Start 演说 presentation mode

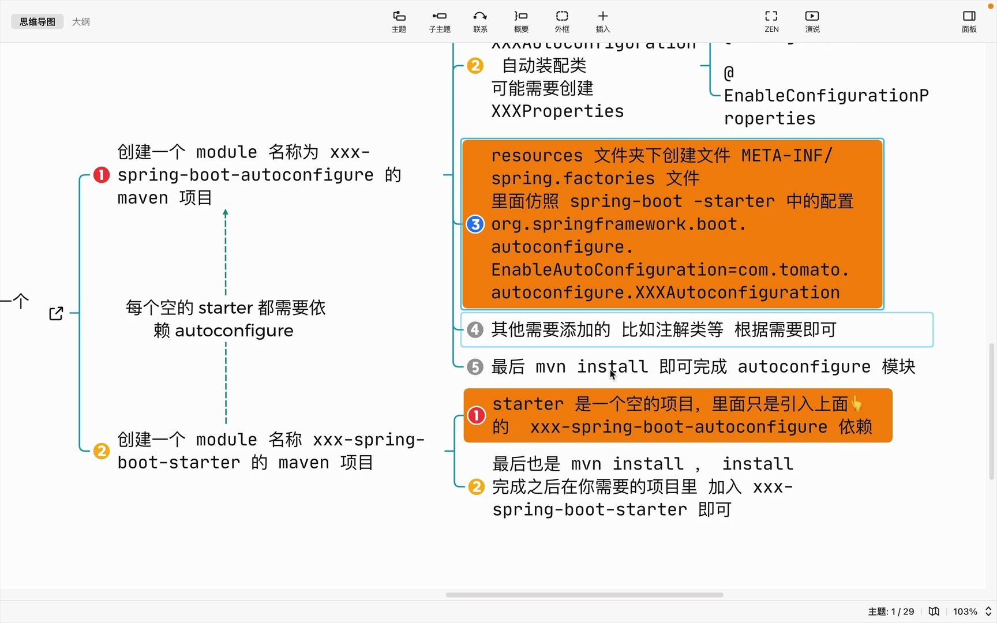pos(812,21)
